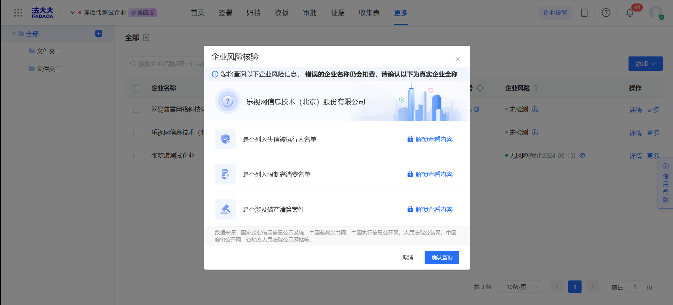Unlock 是否涉及破产清算案件 content
This screenshot has height=305, width=673.
pyautogui.click(x=430, y=209)
